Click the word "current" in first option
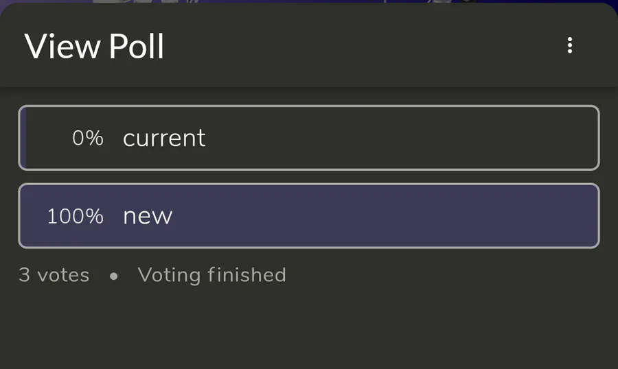 point(164,139)
